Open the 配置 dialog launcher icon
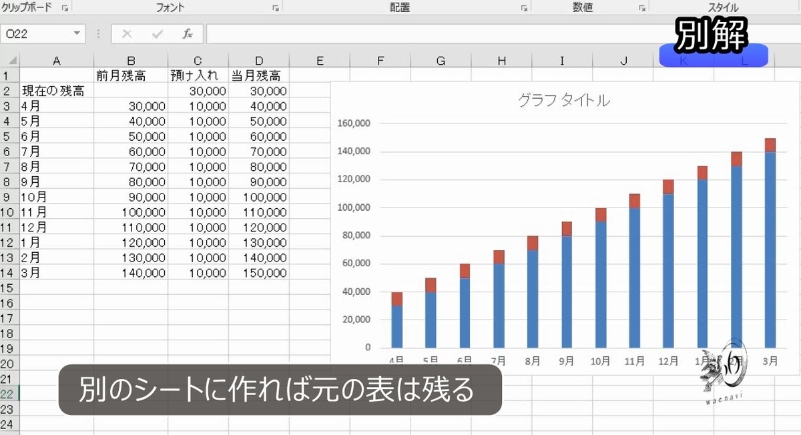Viewport: 801px width, 435px height. (524, 7)
